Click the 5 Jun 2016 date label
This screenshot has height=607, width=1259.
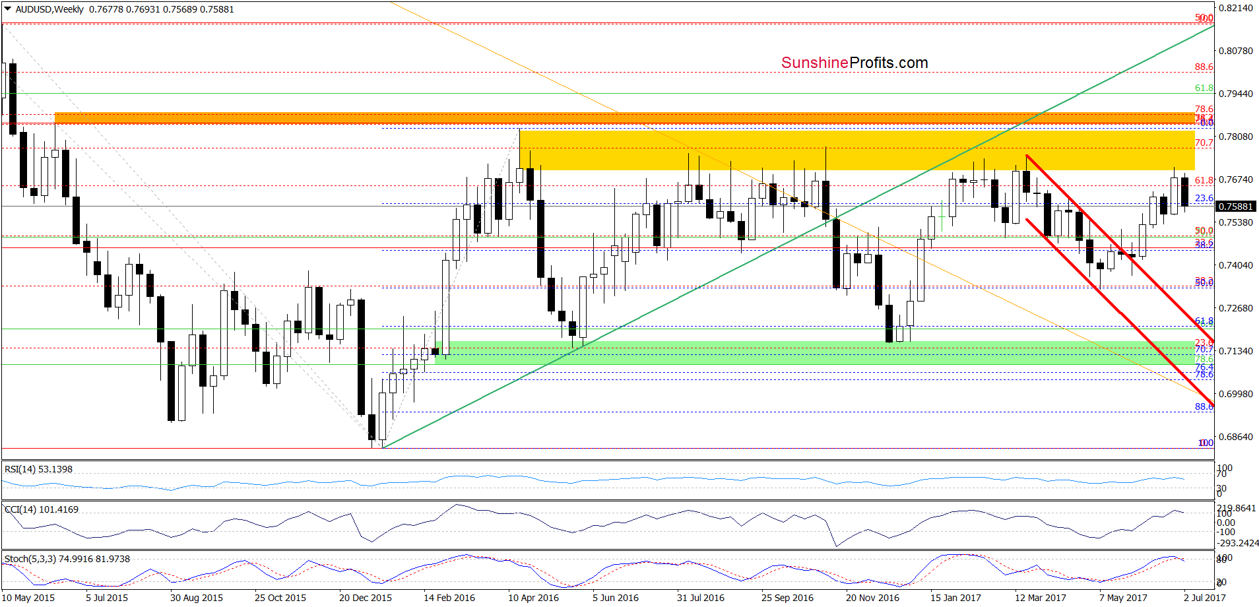616,598
